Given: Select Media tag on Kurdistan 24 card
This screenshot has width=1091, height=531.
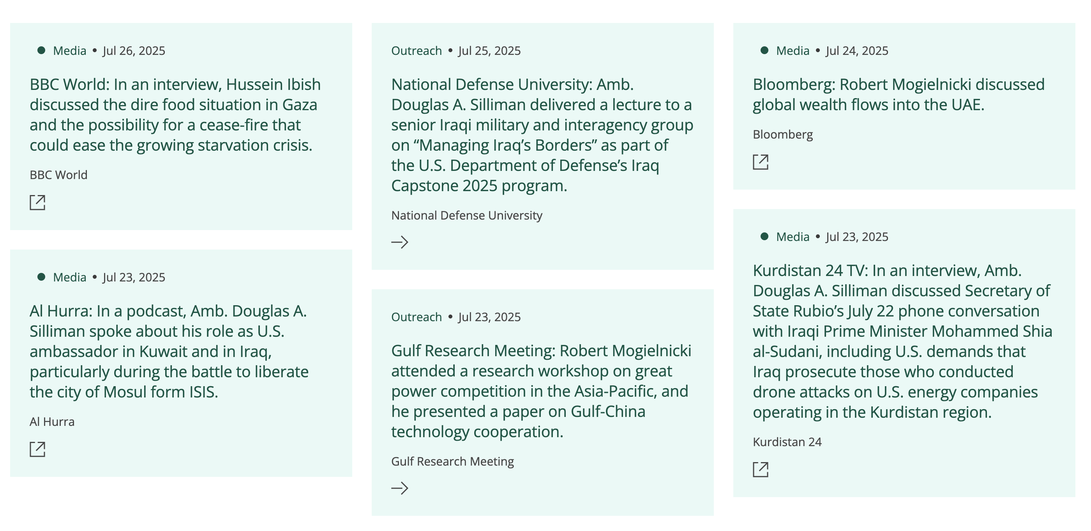Looking at the screenshot, I should 793,237.
